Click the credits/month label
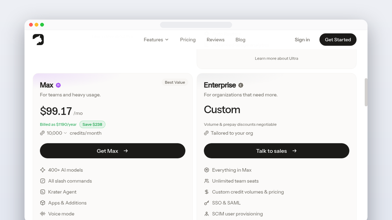The height and width of the screenshot is (220, 392). tap(86, 133)
